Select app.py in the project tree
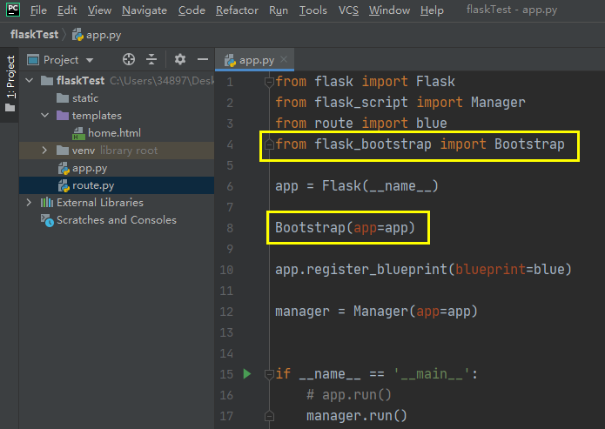The height and width of the screenshot is (429, 605). pos(90,168)
